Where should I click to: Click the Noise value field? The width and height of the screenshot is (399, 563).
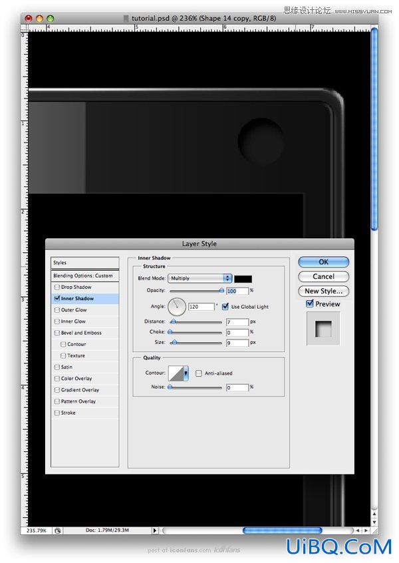(237, 387)
